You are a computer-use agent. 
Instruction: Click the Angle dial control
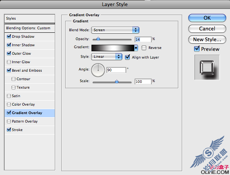point(98,70)
